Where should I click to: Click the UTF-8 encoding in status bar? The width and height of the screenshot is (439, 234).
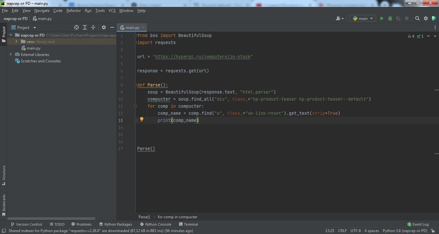click(356, 231)
